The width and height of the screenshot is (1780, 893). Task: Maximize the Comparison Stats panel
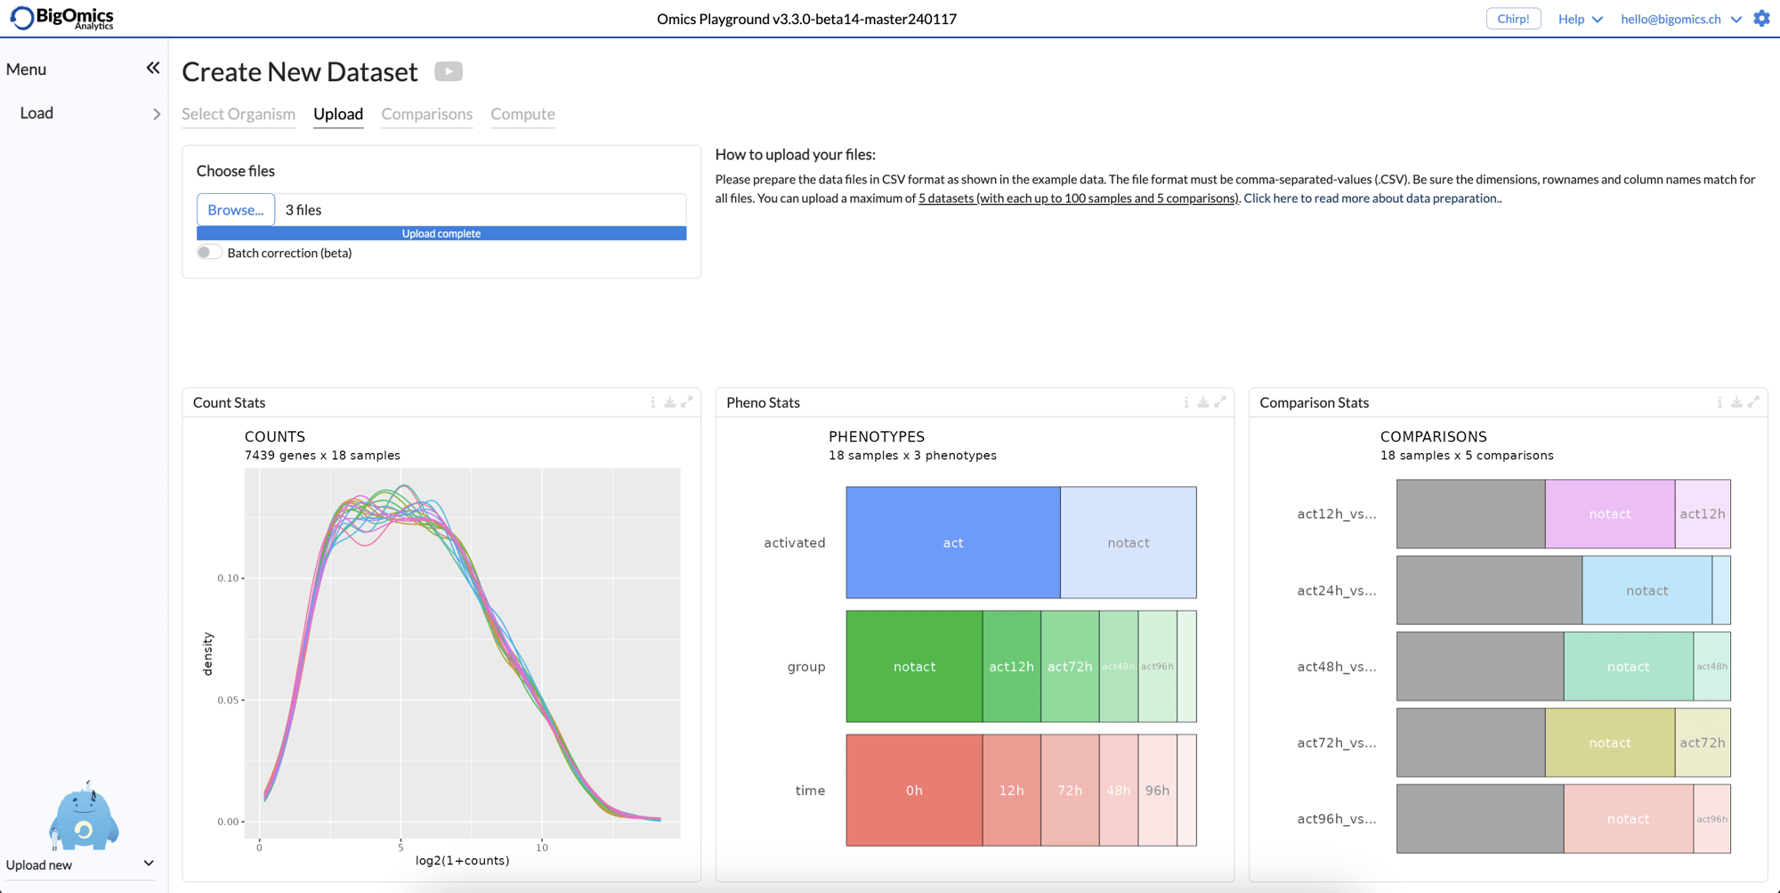click(x=1753, y=402)
